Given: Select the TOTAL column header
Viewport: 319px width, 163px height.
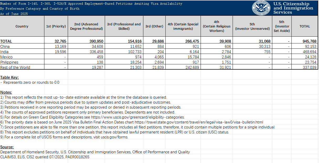Looking at the screenshot, I should pyautogui.click(x=305, y=26).
